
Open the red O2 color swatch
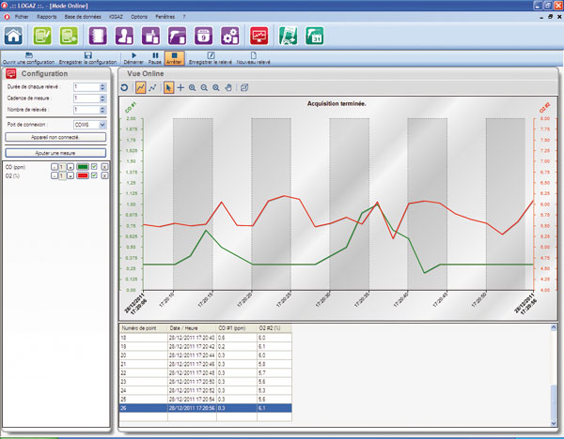[83, 176]
